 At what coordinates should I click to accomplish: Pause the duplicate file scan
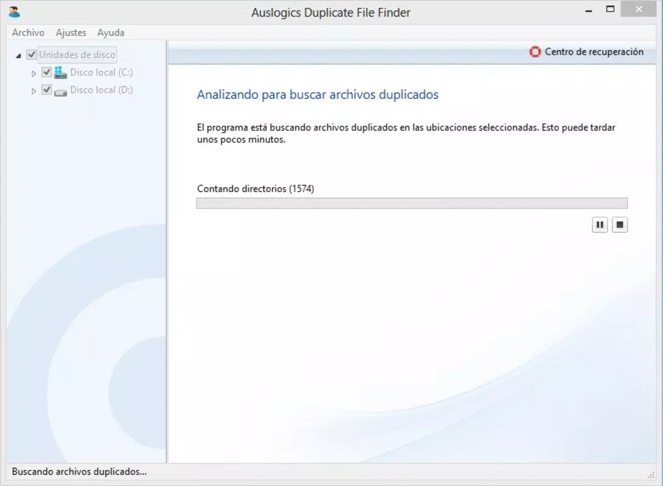(600, 225)
